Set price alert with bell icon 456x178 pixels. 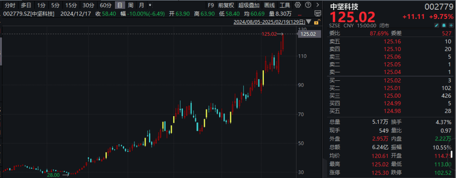click(443, 26)
